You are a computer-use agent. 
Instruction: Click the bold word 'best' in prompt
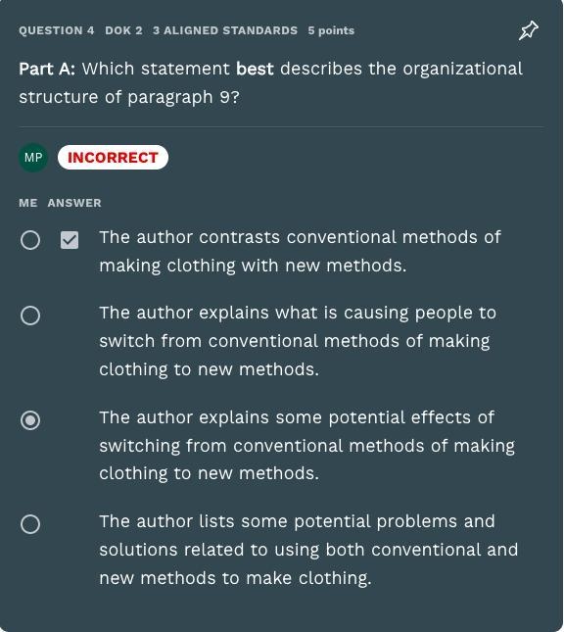click(255, 69)
